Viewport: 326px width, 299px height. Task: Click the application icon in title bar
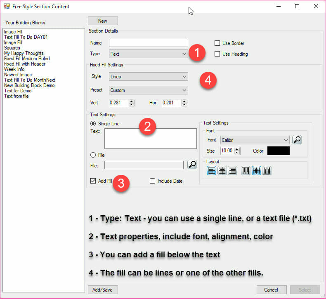pyautogui.click(x=7, y=6)
